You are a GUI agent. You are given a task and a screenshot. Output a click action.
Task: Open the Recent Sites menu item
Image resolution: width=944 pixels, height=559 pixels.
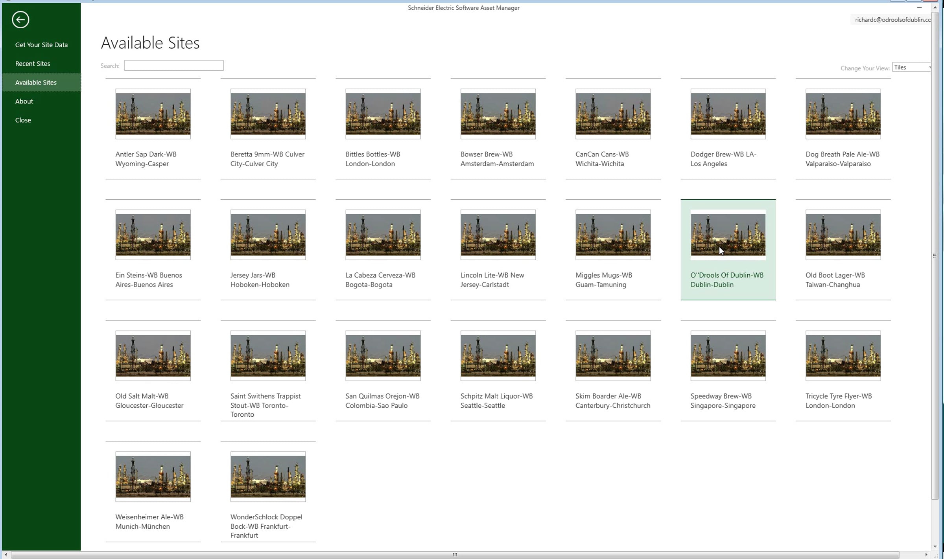point(33,64)
